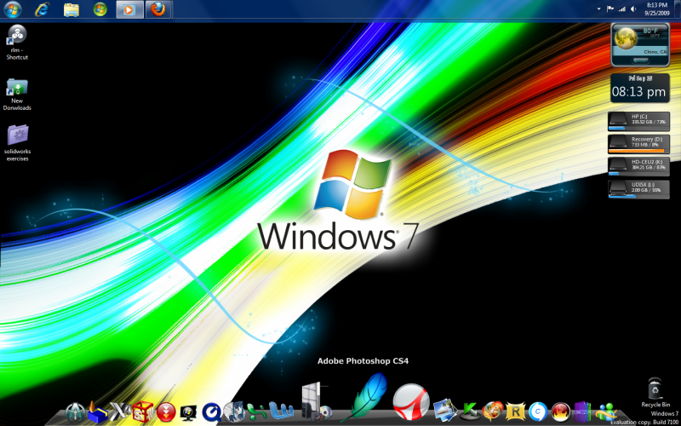The image size is (681, 426).
Task: Show hidden tray icons arrow
Action: point(599,9)
